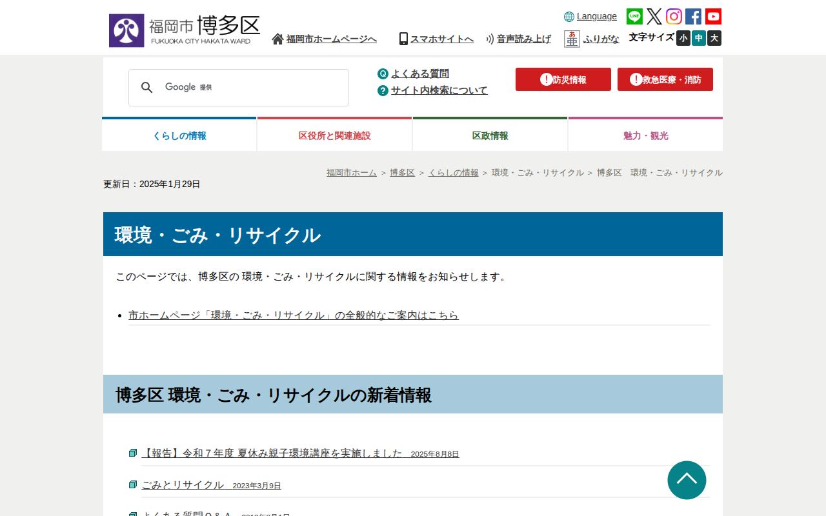Open the Facebook icon
This screenshot has width=826, height=516.
tap(693, 16)
